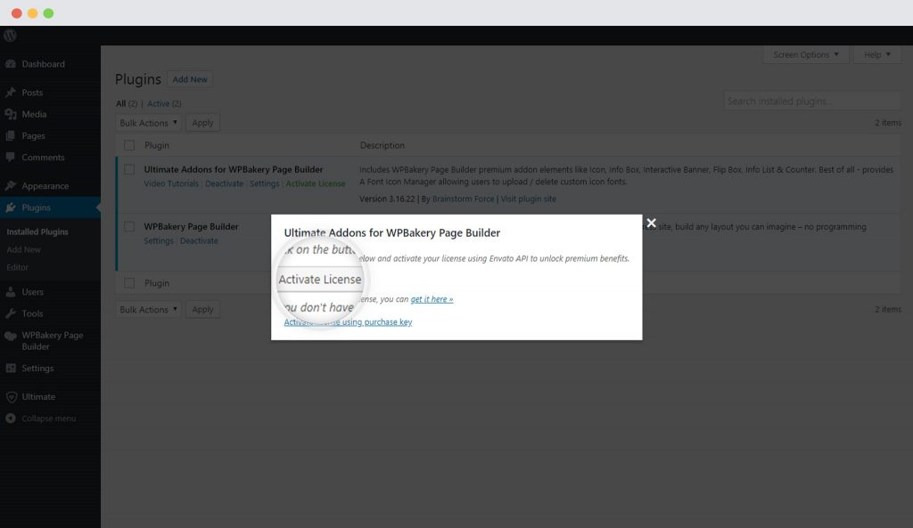913x528 pixels.
Task: Focus the Search installed plugins field
Action: (x=811, y=102)
